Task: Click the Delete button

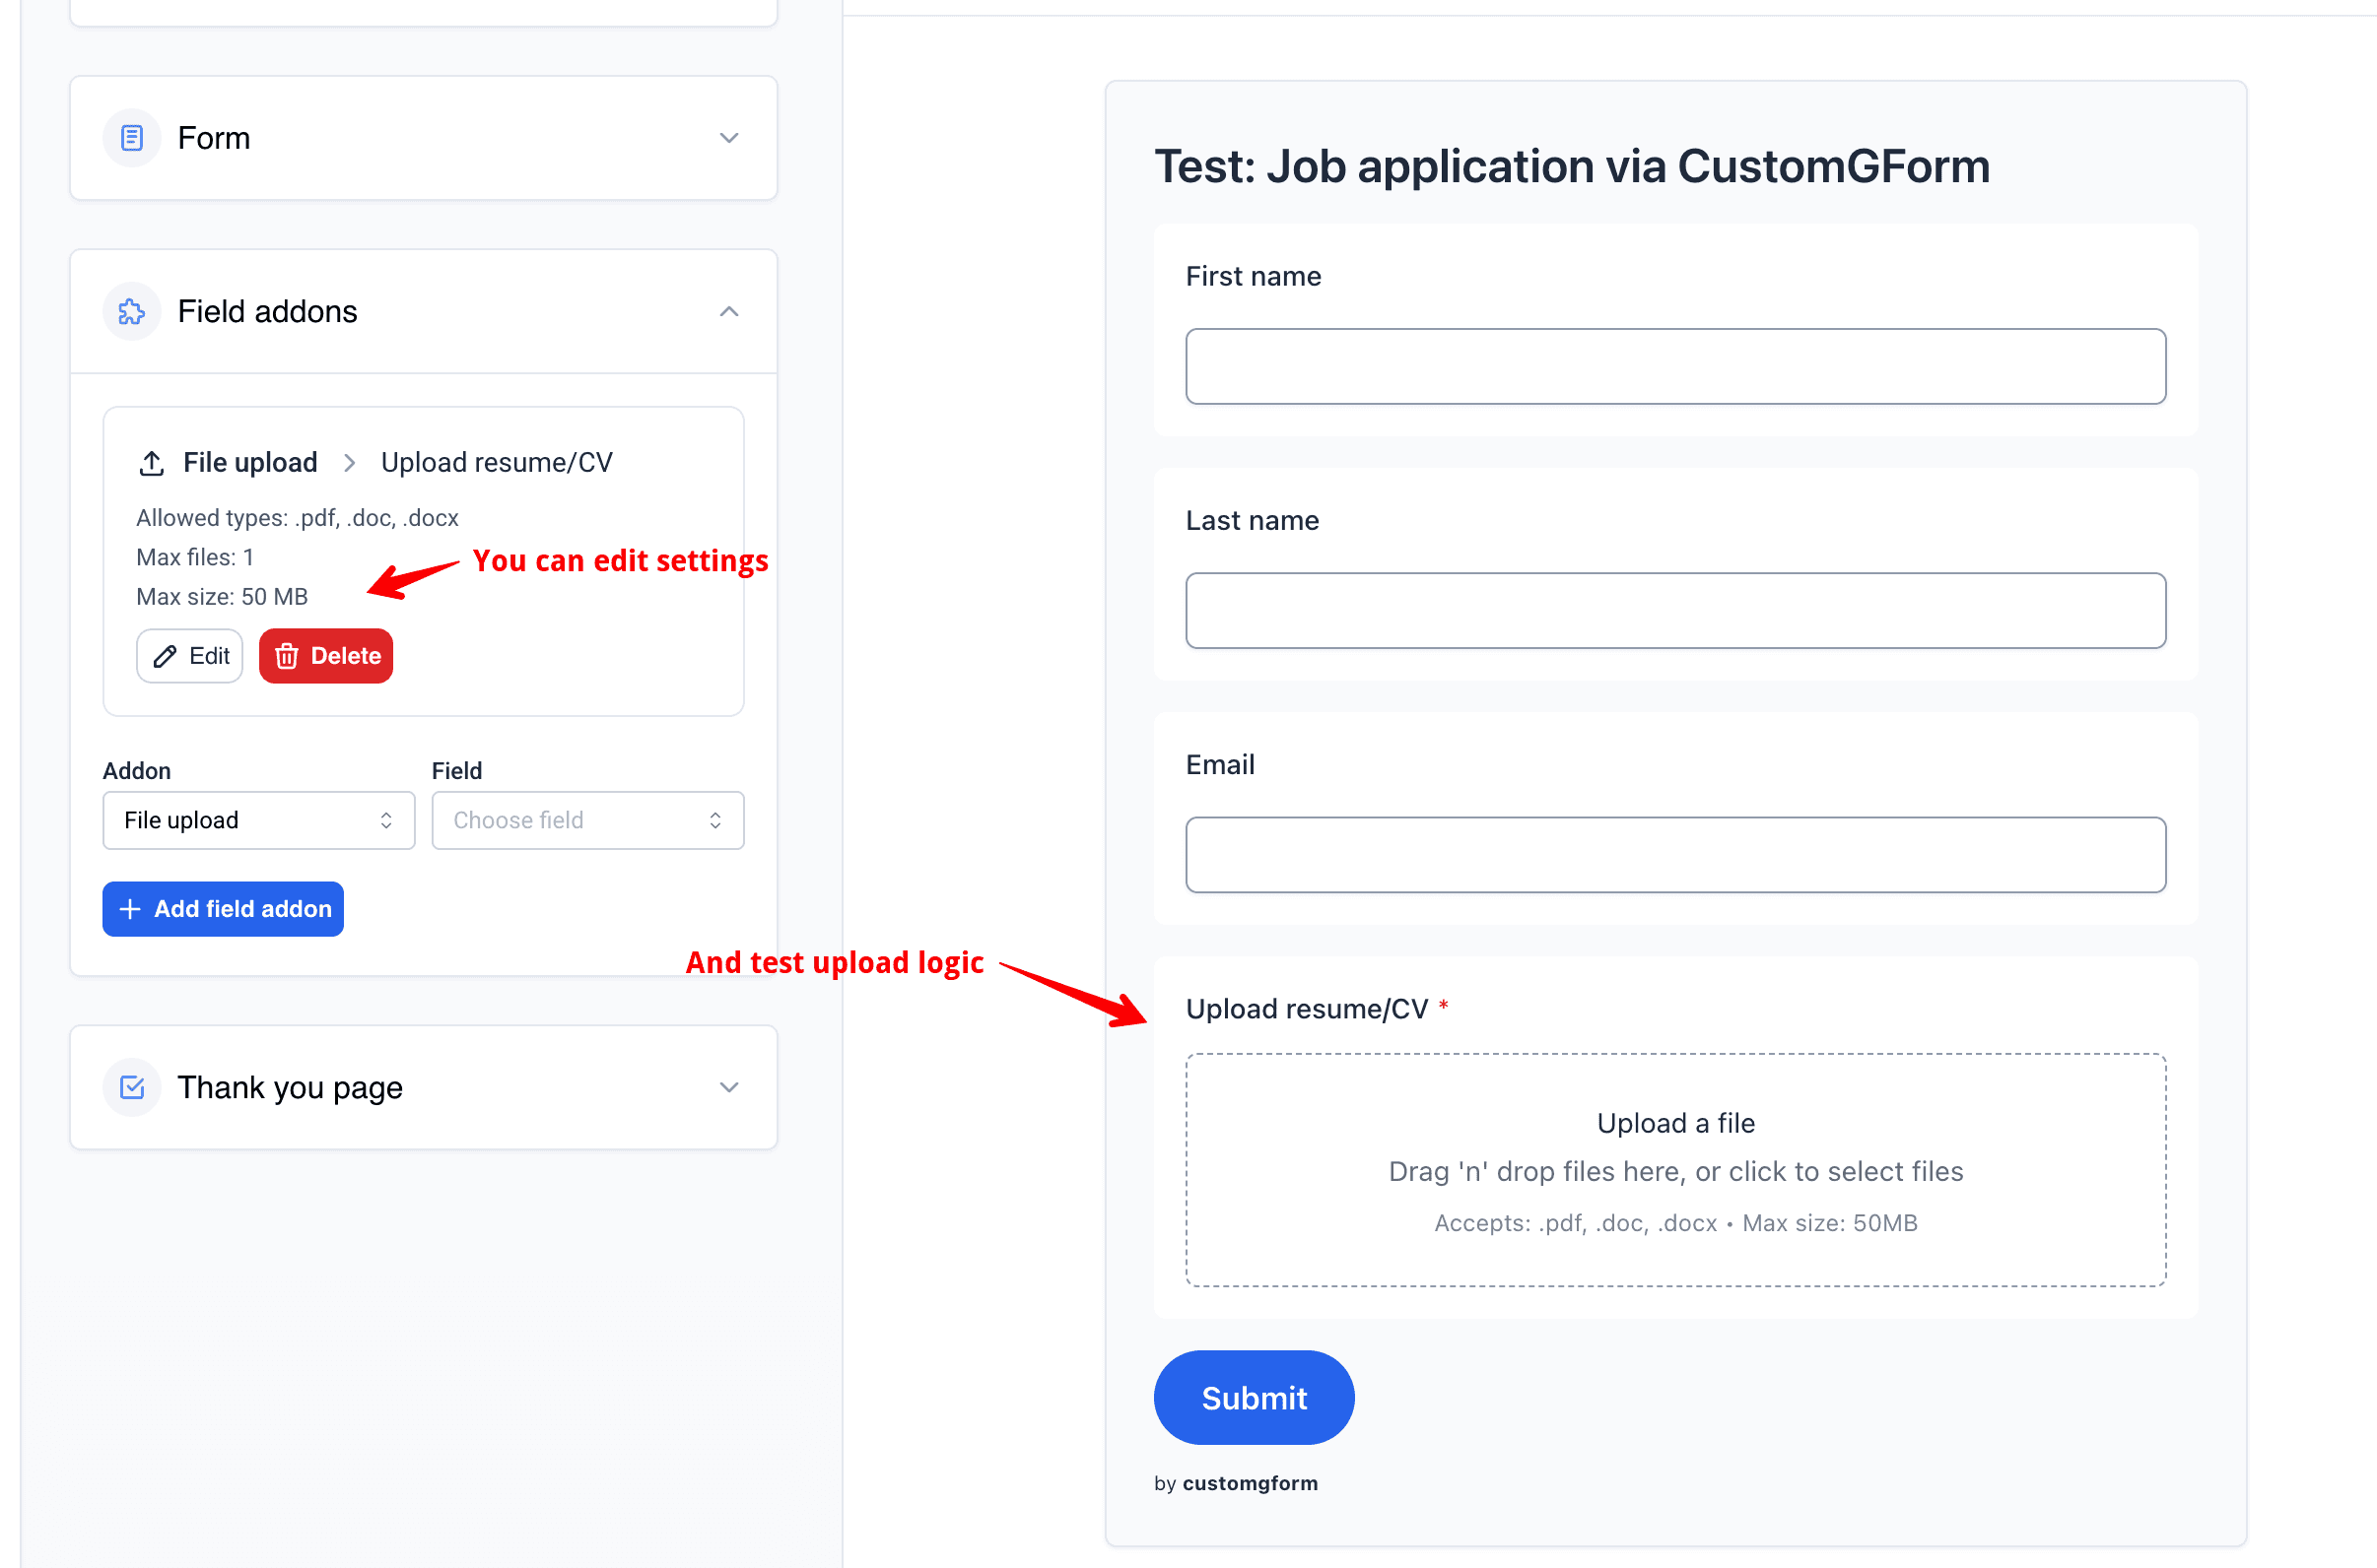Action: pos(325,656)
